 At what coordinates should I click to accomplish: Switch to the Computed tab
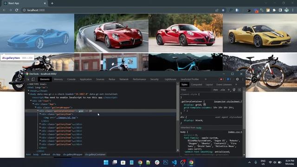click(x=196, y=84)
